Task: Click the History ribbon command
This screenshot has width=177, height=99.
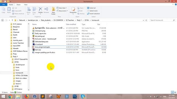Action: [81, 13]
